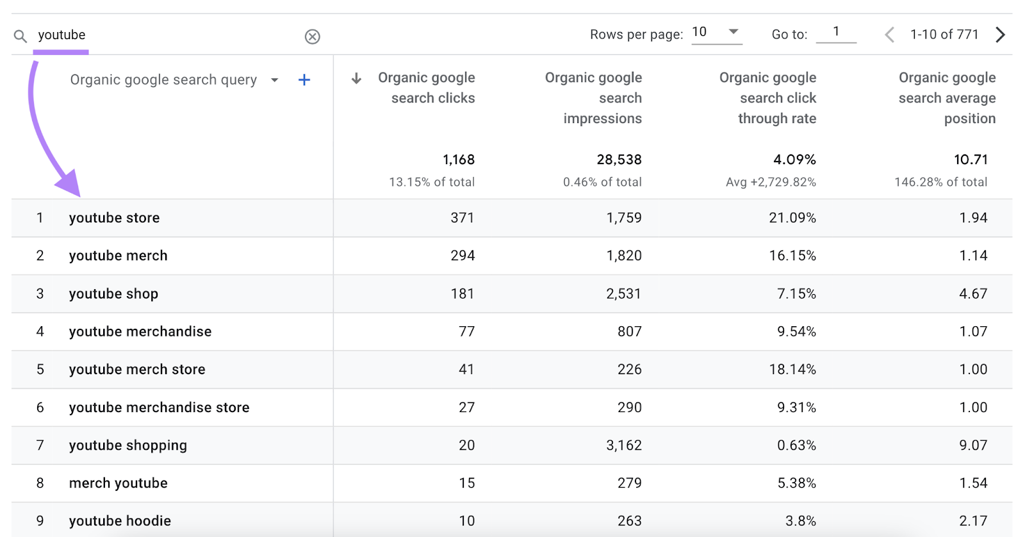Click '0.46% of total' under impressions
Screen dimensions: 1025x537
tap(602, 182)
